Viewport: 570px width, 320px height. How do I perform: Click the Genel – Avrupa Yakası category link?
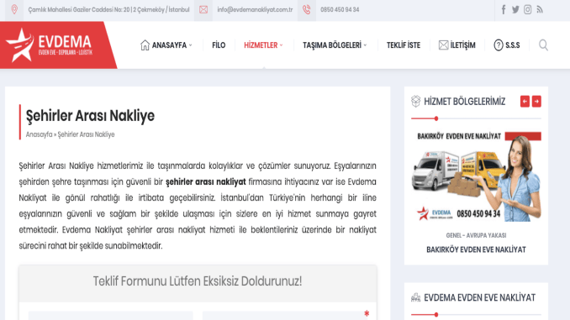pos(476,235)
